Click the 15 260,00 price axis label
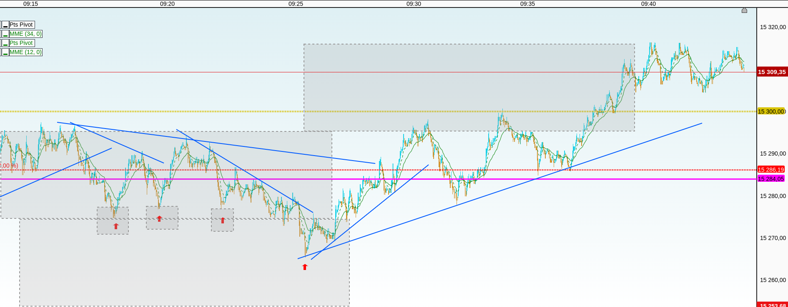Viewport: 788px width, 307px height. (773, 280)
